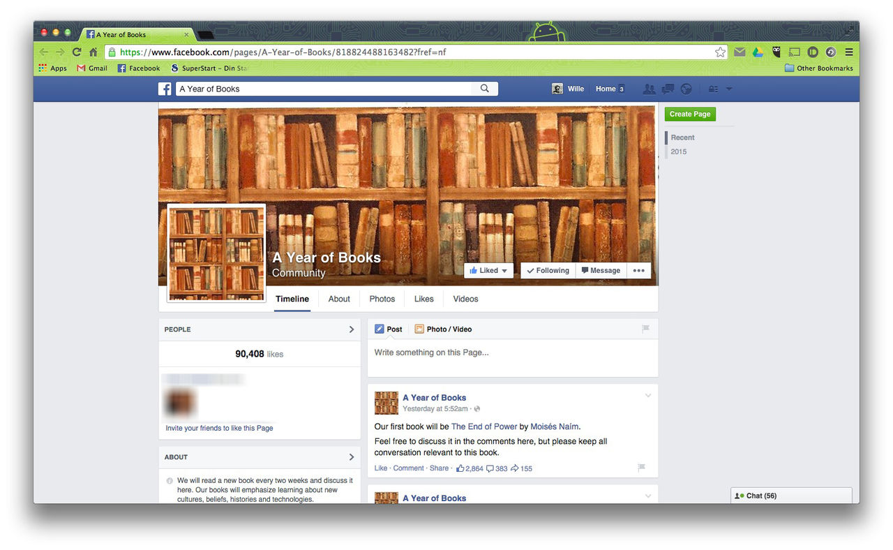
Task: Select the Photo / Video composer tab
Action: tap(443, 329)
